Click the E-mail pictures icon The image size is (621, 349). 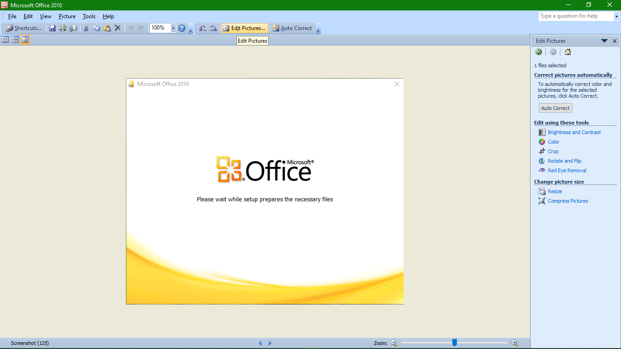[x=73, y=28]
